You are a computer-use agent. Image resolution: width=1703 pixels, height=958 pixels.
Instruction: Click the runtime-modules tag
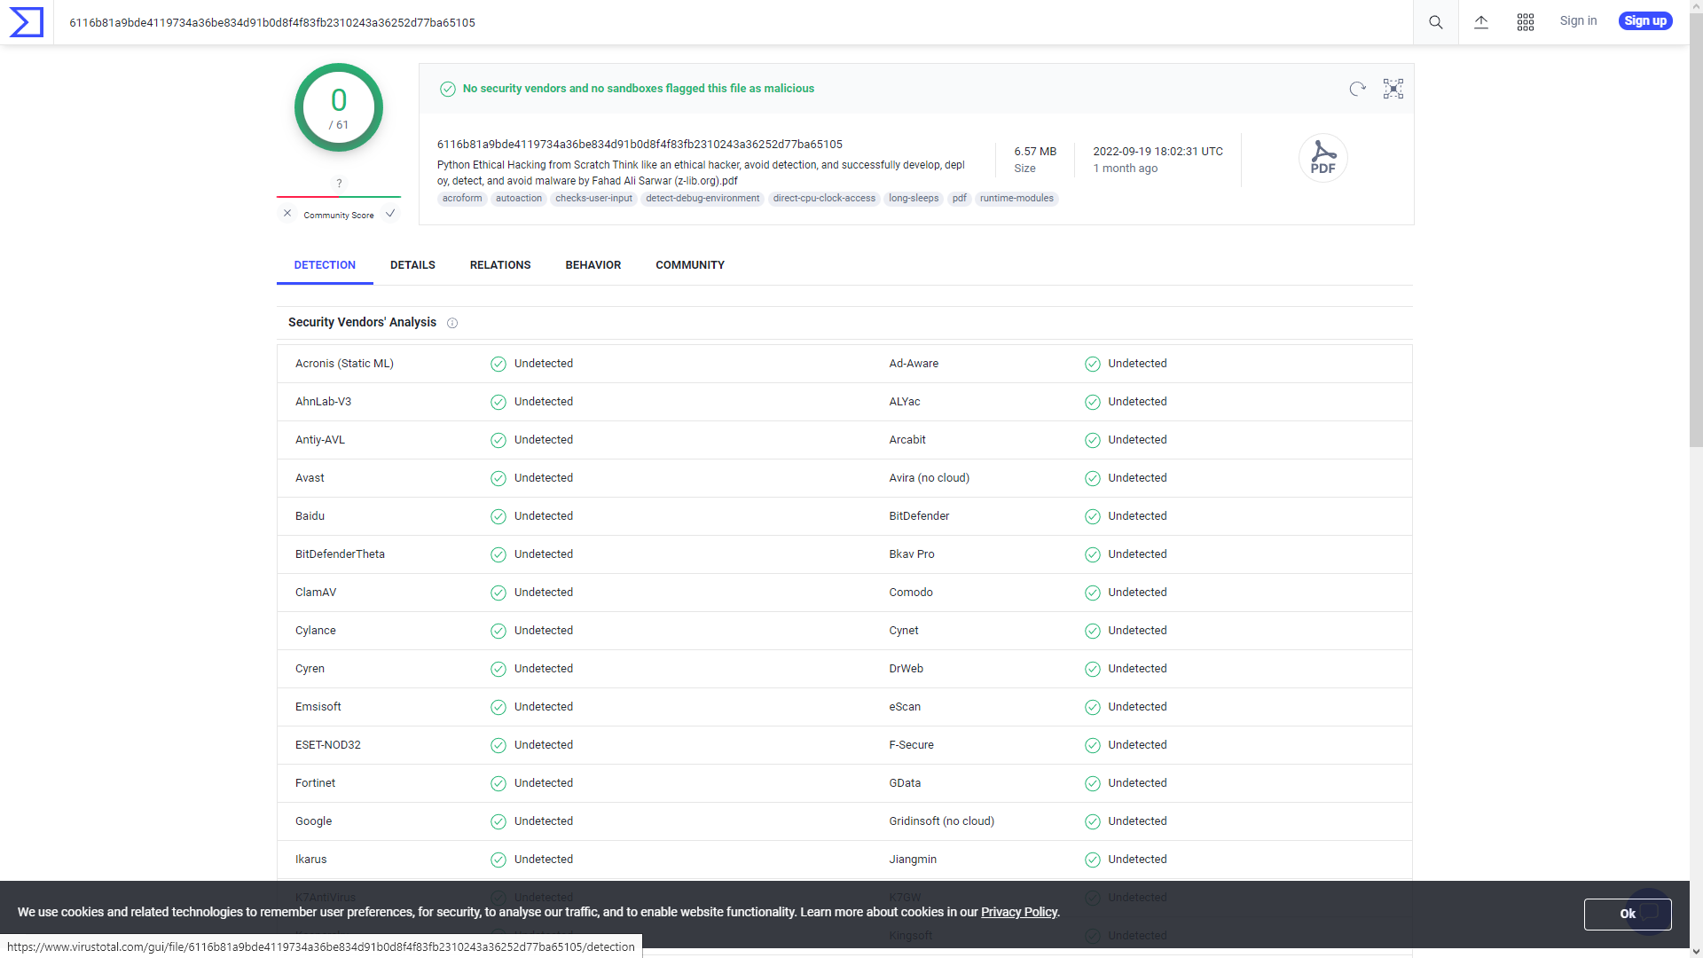(x=1016, y=199)
